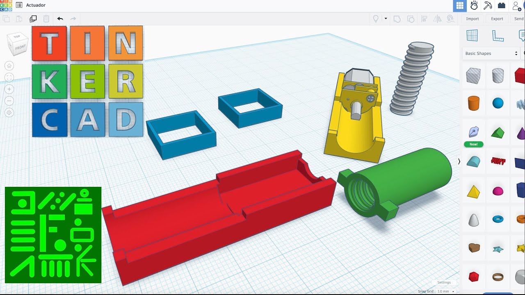Collapse the shapes panel chevron
The height and width of the screenshot is (295, 525).
coord(459,161)
